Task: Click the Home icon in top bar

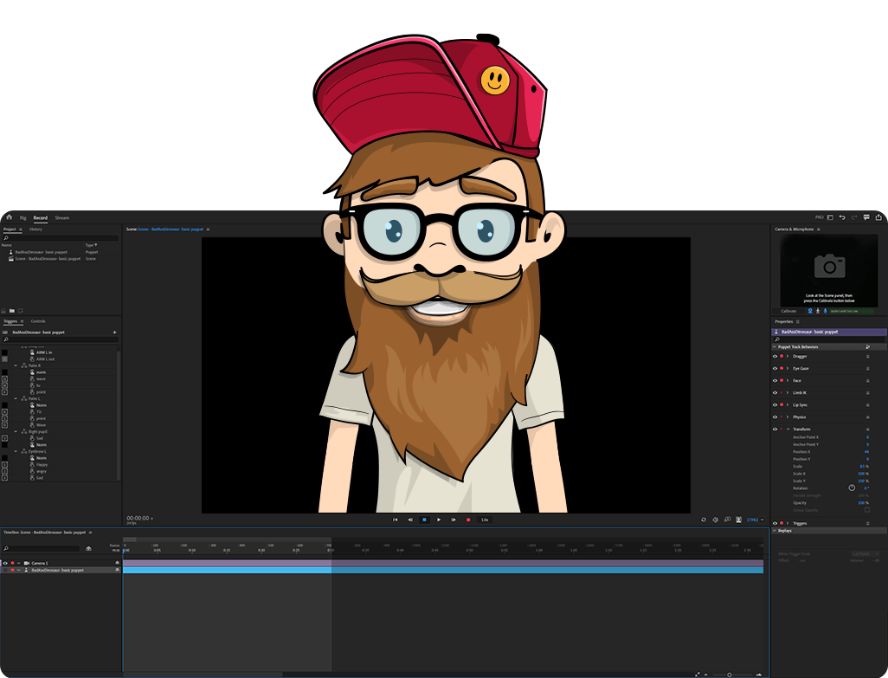Action: (x=9, y=217)
